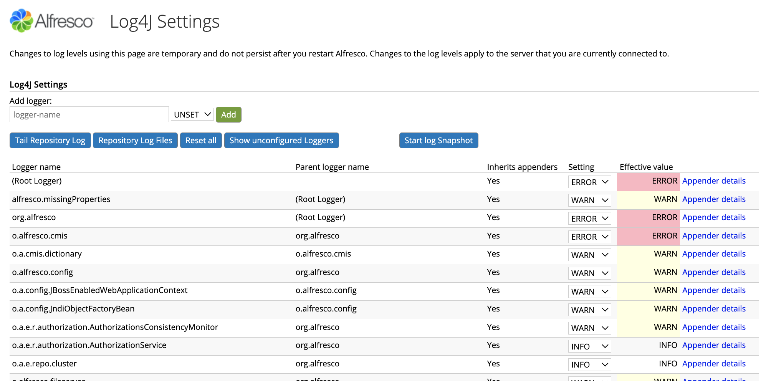Open the UNSET level dropdown for new logger

tap(192, 114)
